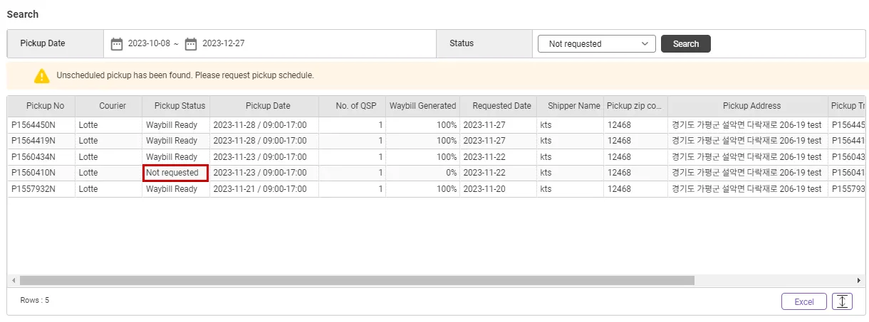Open the pickup end date calendar icon

pyautogui.click(x=191, y=44)
